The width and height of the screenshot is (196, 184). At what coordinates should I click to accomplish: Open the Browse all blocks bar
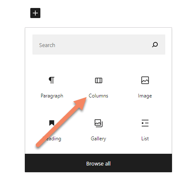point(98,163)
